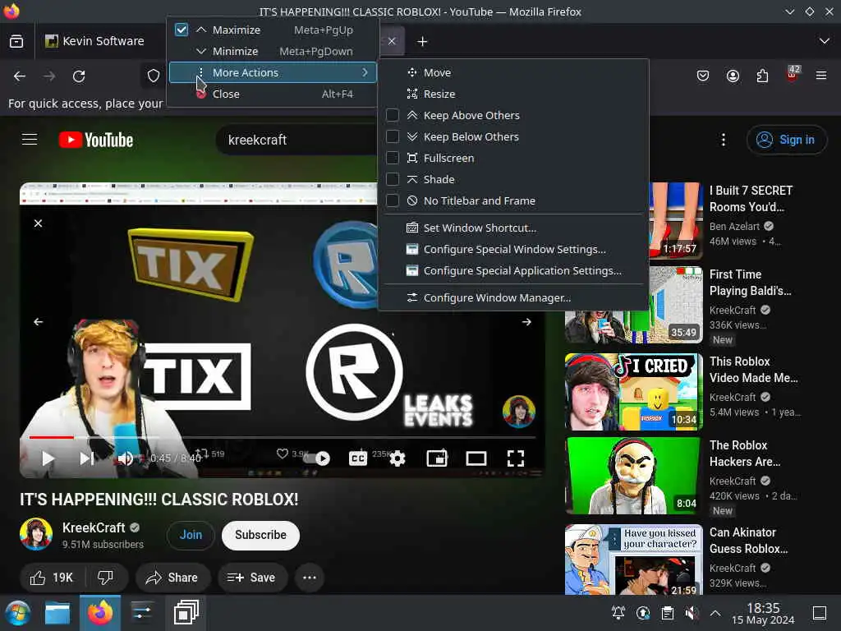The image size is (841, 631).
Task: Open the mixer settings taskbar app
Action: 141,613
